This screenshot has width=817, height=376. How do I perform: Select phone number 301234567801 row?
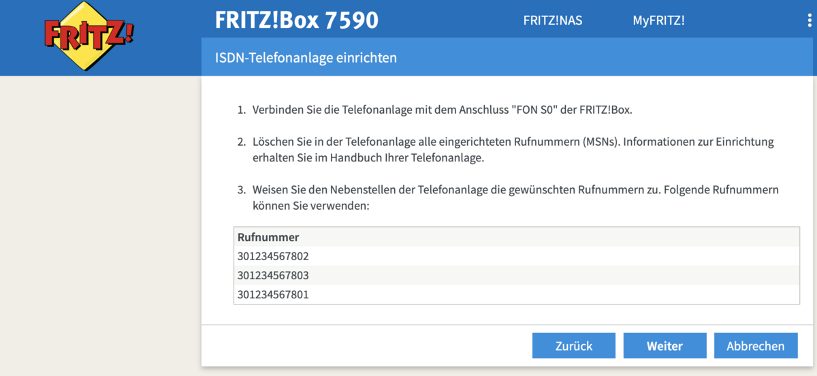(x=272, y=294)
